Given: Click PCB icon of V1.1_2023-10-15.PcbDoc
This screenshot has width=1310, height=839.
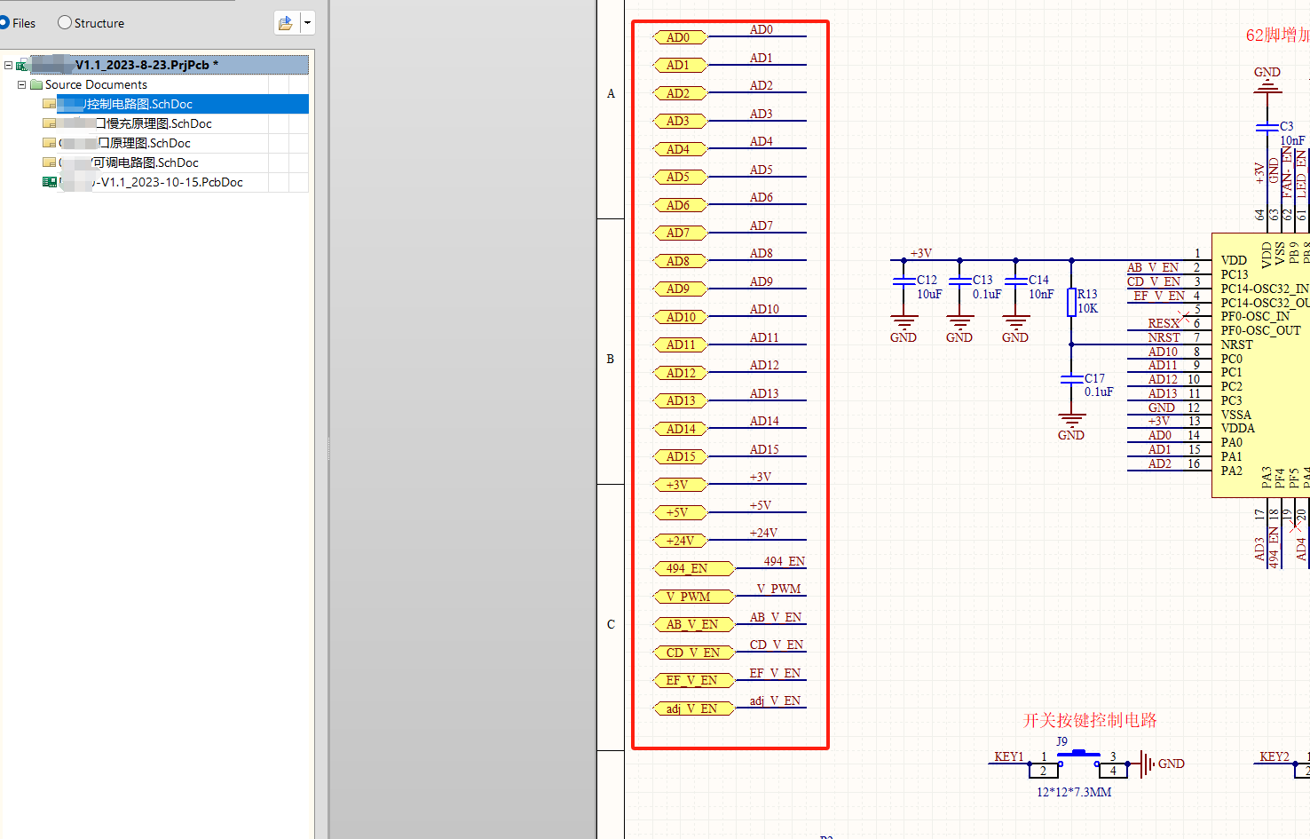Looking at the screenshot, I should pyautogui.click(x=50, y=182).
